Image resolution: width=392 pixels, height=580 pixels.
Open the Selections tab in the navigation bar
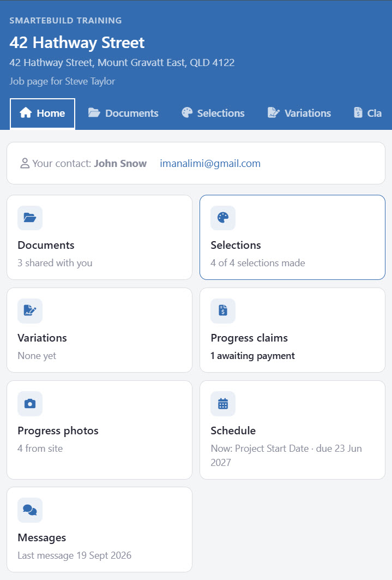click(213, 113)
